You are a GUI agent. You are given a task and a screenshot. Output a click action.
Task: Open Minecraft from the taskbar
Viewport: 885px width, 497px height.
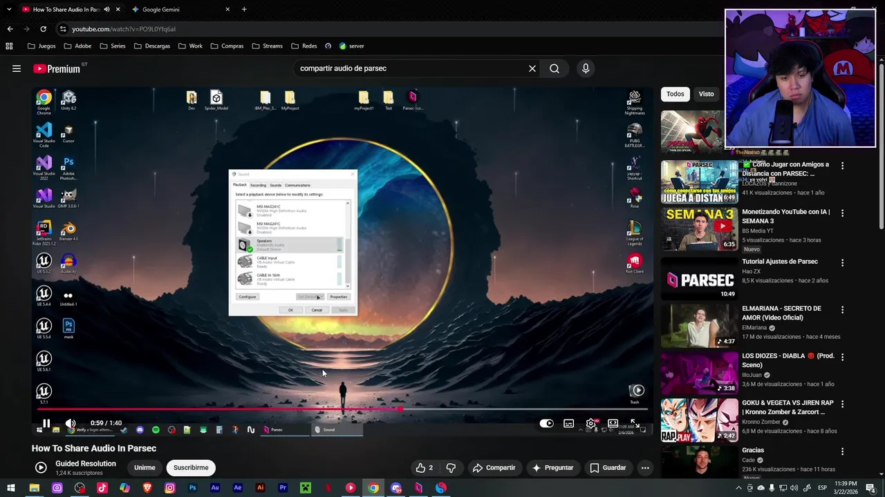point(305,488)
